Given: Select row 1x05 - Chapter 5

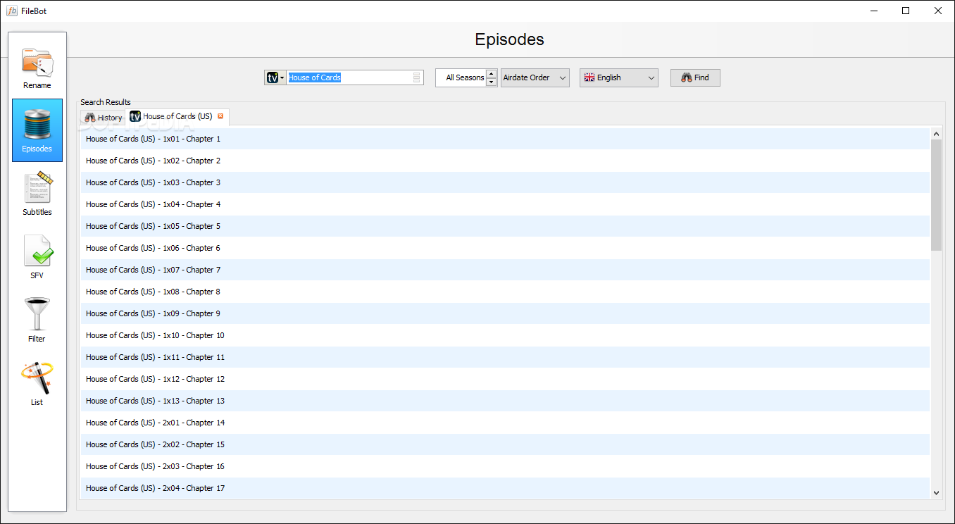Looking at the screenshot, I should pos(506,226).
